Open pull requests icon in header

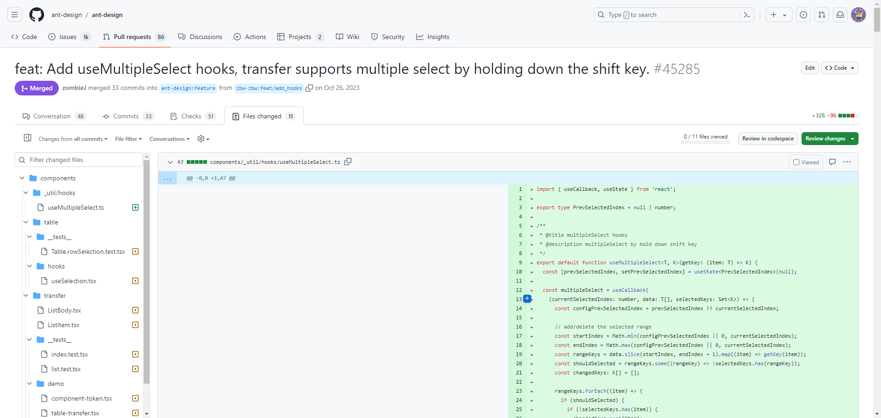pos(822,15)
